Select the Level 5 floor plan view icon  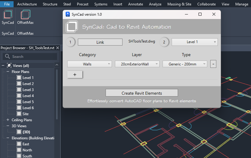(x=19, y=102)
